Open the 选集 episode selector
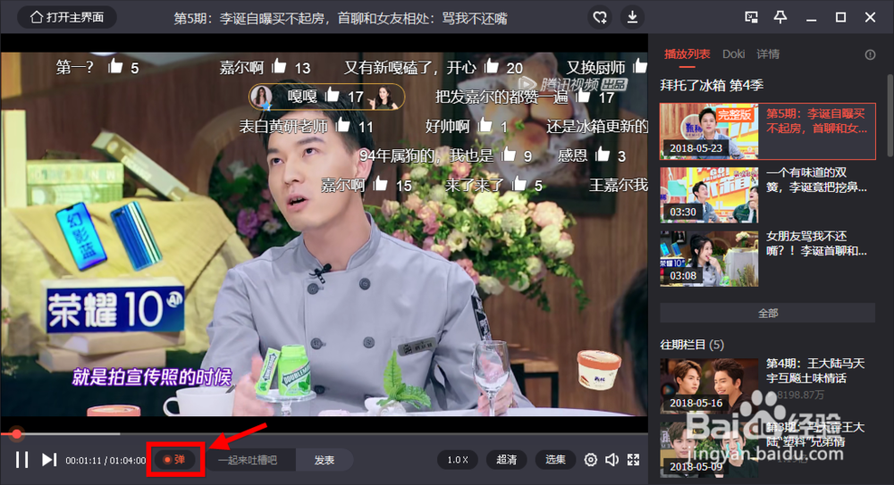 click(555, 459)
